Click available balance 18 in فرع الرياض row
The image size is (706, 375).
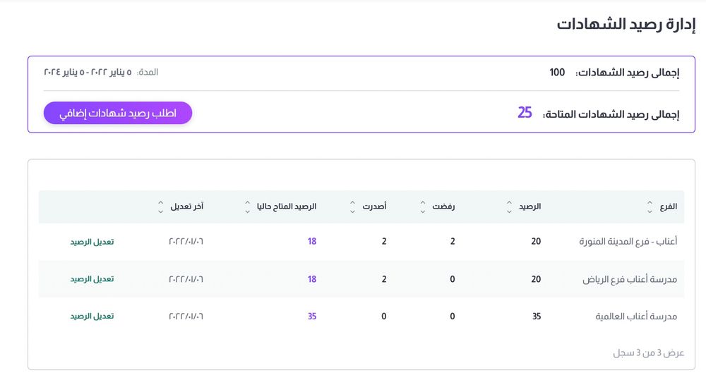312,279
